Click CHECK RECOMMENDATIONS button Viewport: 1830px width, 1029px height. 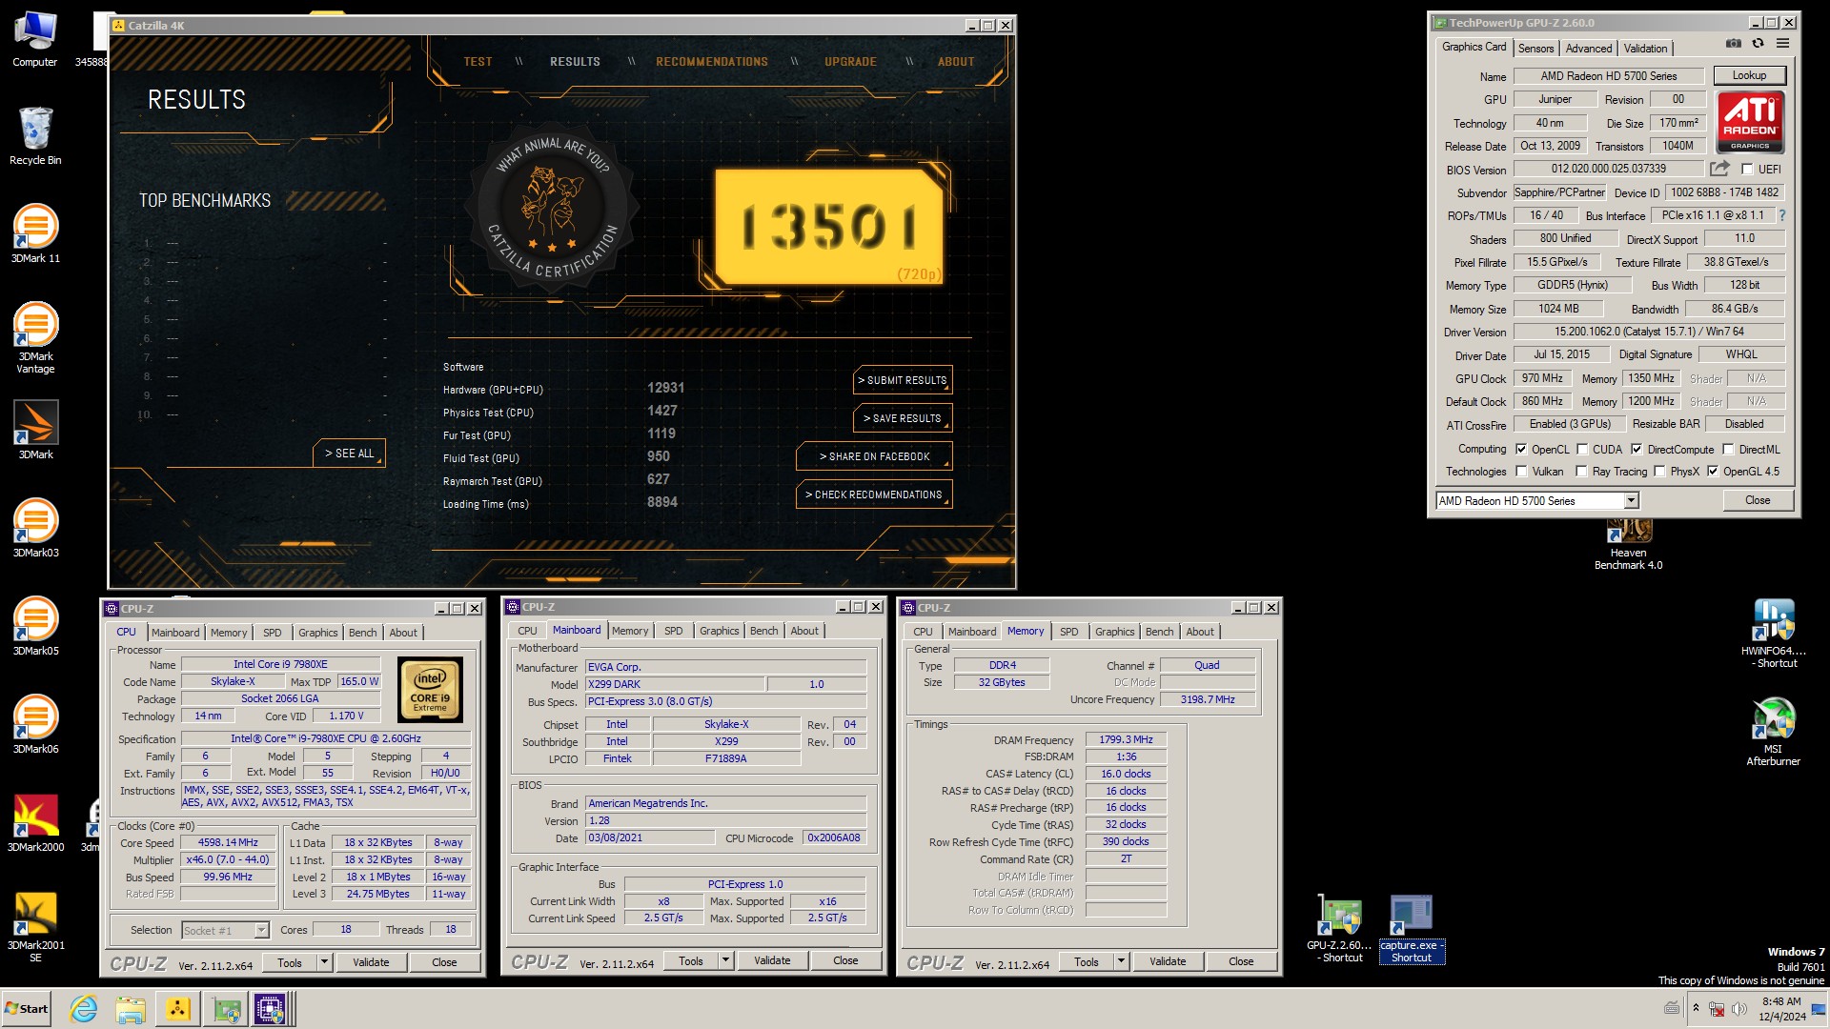pos(874,494)
